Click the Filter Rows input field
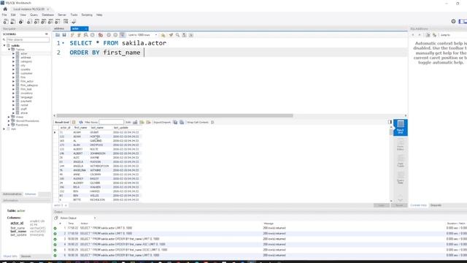This screenshot has height=263, width=467. coord(111,122)
